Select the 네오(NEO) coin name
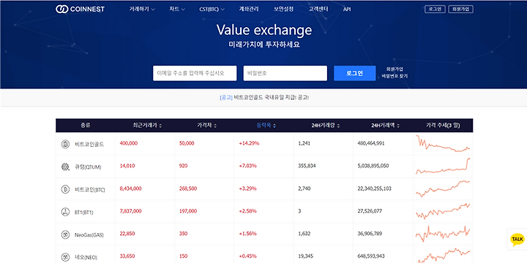The height and width of the screenshot is (263, 527). pos(86,257)
